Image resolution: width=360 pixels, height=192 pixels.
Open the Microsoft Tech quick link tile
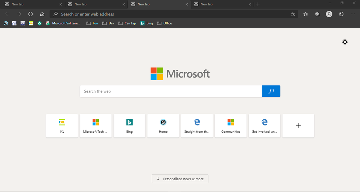coord(96,125)
